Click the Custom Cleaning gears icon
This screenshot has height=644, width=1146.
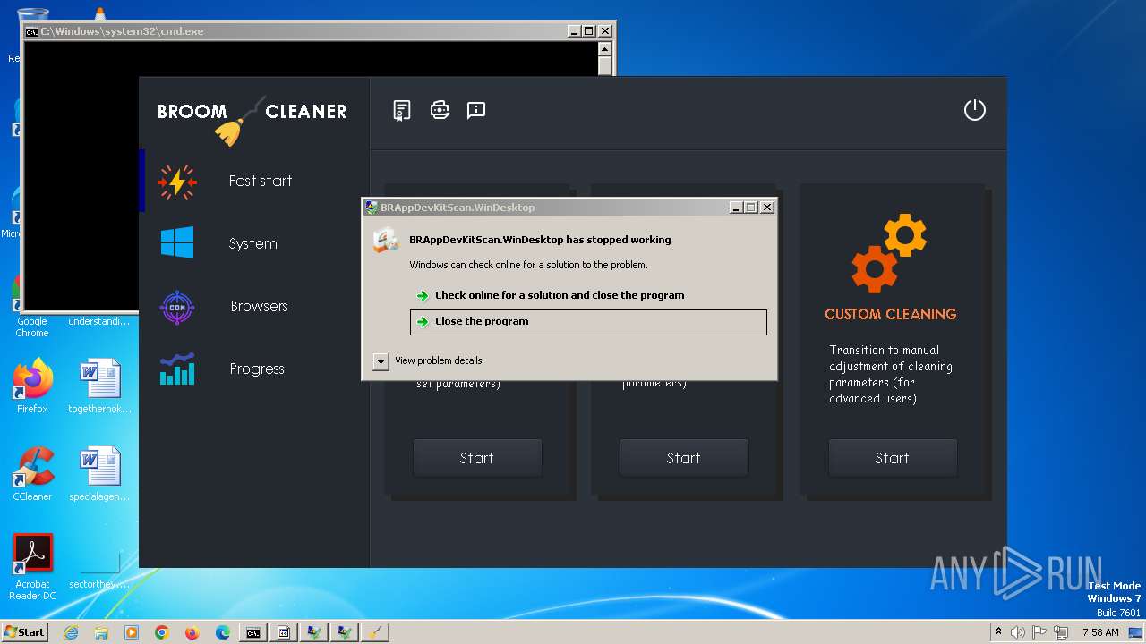click(x=889, y=253)
